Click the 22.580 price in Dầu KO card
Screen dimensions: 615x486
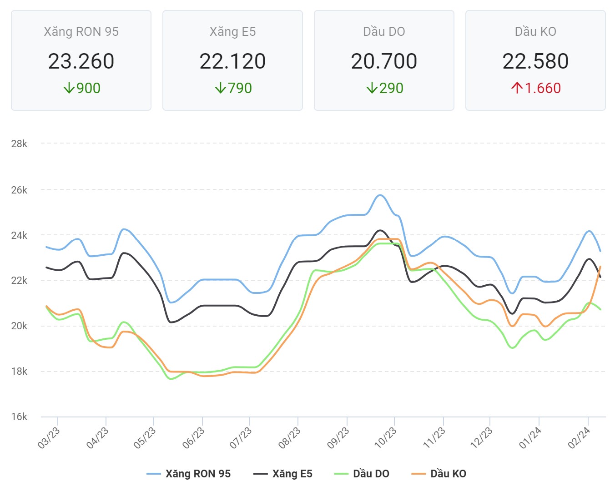click(x=535, y=61)
